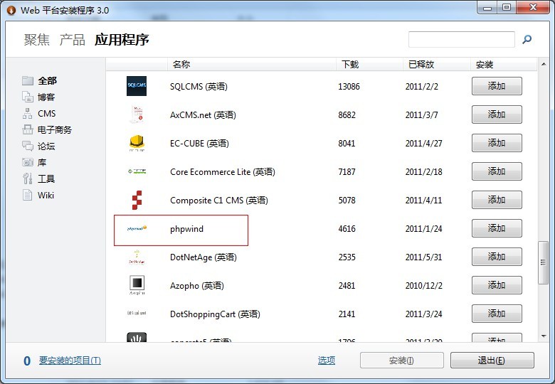Click the phpwind logo icon
The width and height of the screenshot is (555, 384).
pyautogui.click(x=137, y=228)
